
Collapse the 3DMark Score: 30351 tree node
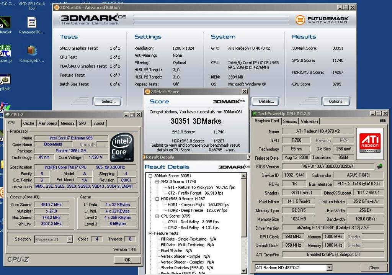point(150,176)
